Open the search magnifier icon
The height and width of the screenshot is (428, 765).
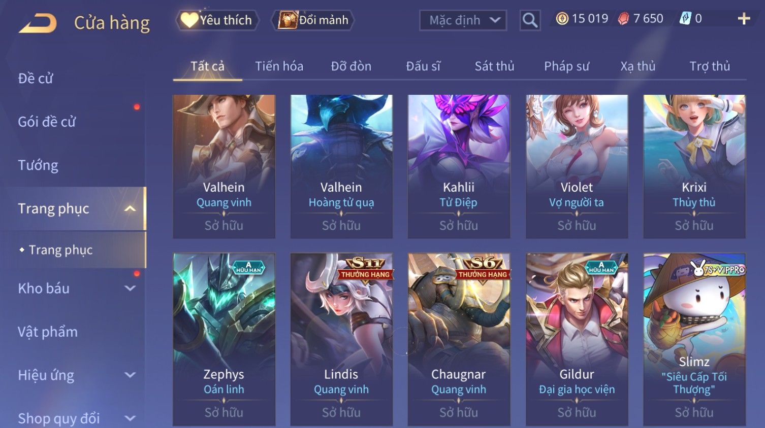coord(530,20)
